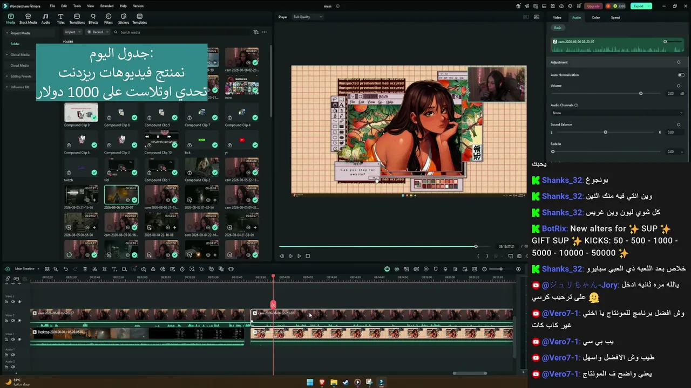Screen dimensions: 691x388
Task: Adjust the Volume slider handle
Action: (x=641, y=93)
